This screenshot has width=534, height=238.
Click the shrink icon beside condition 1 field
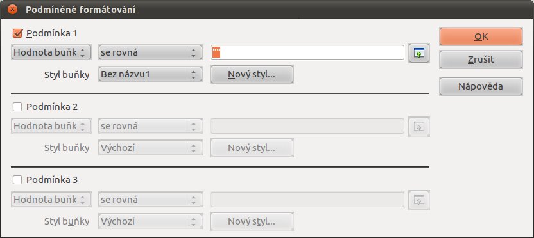click(419, 53)
